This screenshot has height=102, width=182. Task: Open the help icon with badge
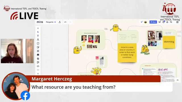(x=164, y=22)
